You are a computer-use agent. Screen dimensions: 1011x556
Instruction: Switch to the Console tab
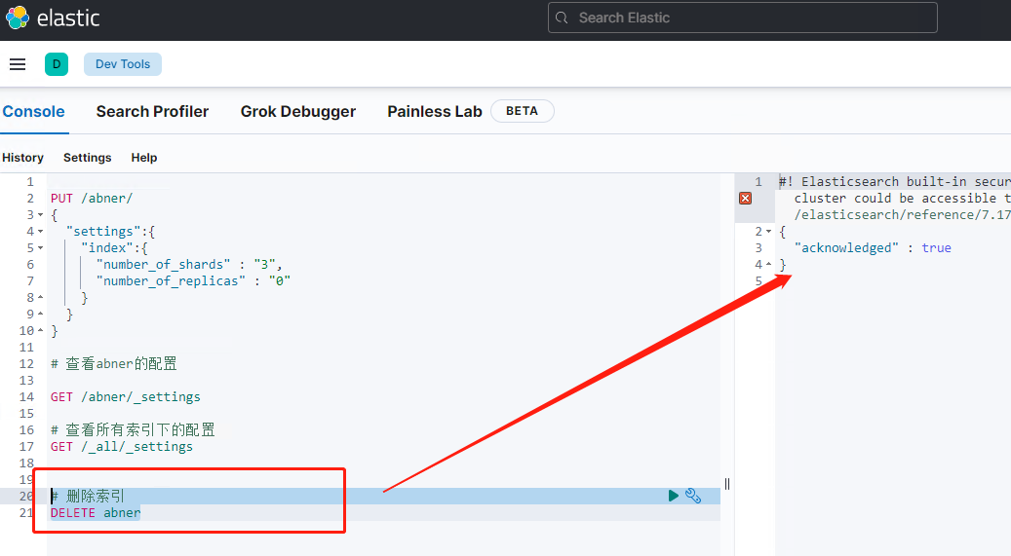(33, 111)
